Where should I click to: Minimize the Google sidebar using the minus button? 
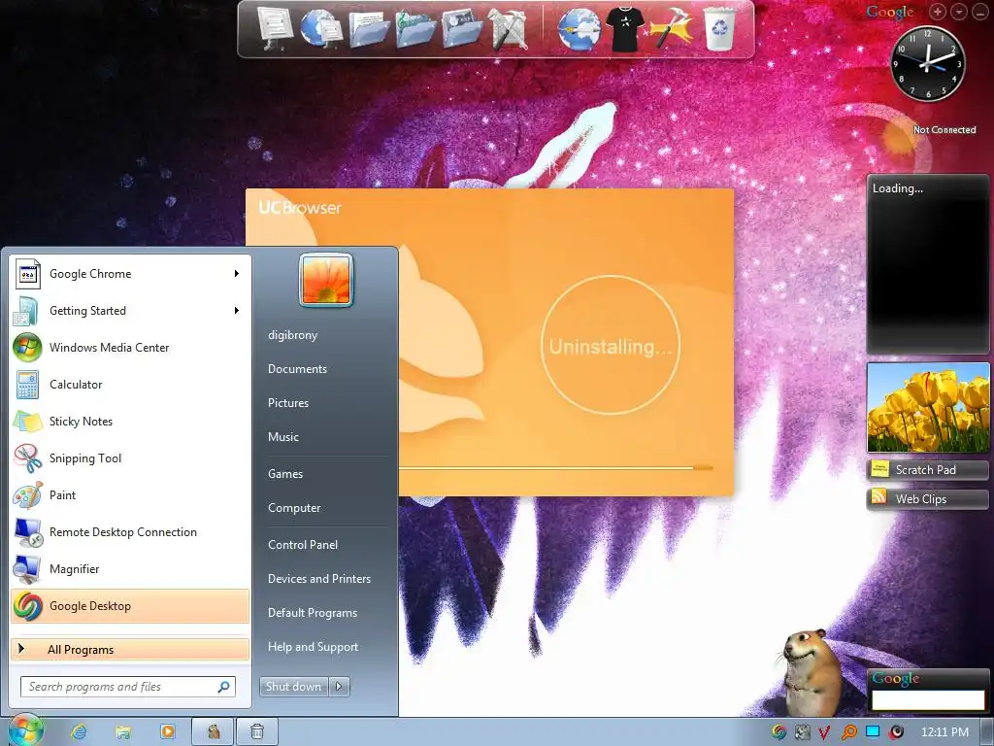pyautogui.click(x=980, y=12)
